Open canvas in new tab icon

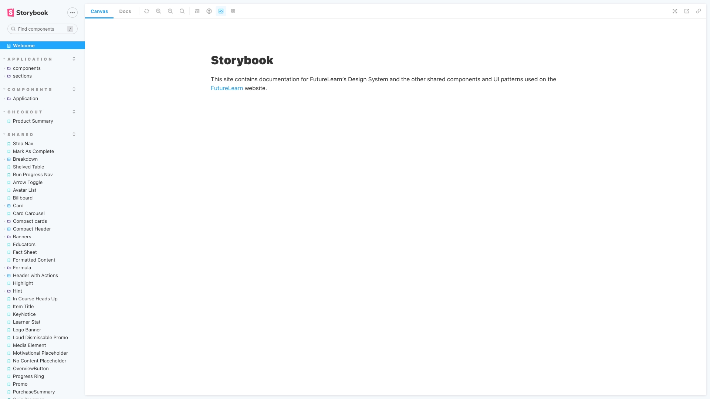pos(687,11)
